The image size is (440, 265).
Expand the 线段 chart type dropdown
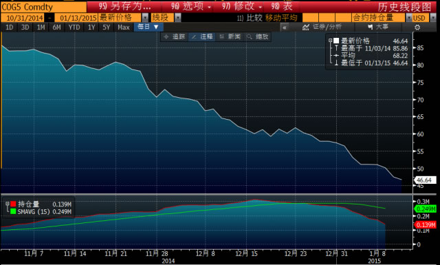click(x=177, y=18)
